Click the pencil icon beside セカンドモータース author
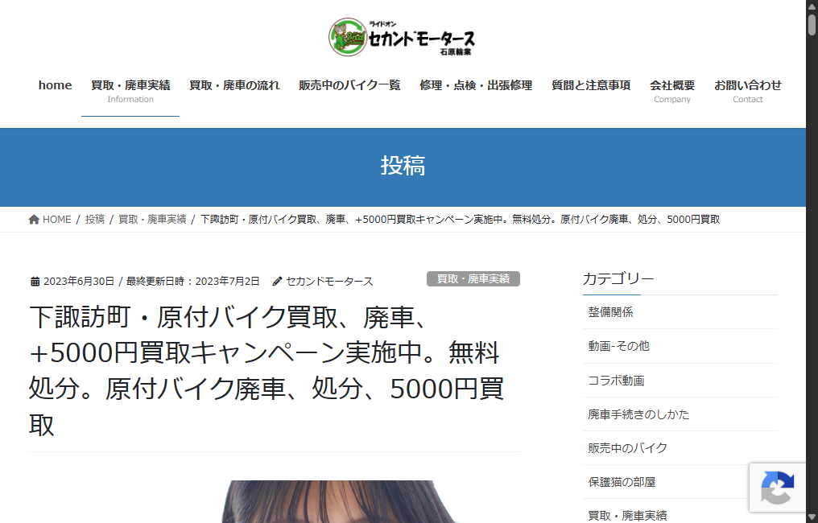Viewport: 818px width, 523px height. (278, 282)
